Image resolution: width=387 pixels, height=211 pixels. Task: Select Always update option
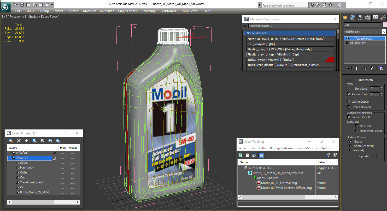click(x=350, y=142)
